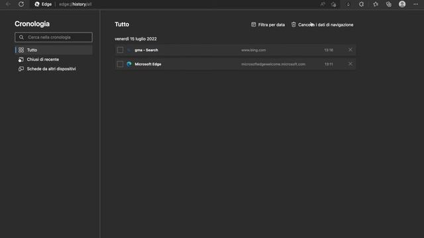Image resolution: width=424 pixels, height=238 pixels.
Task: Remove the gma - Search entry with X
Action: [x=350, y=50]
